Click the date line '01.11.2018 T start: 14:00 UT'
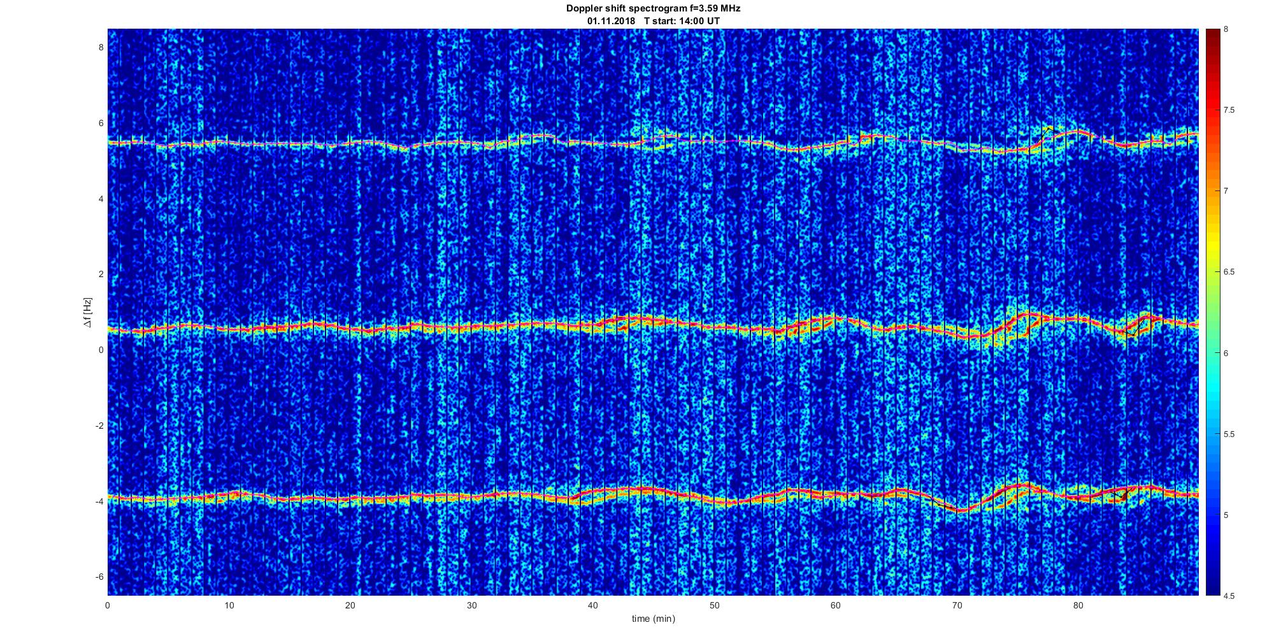1274x639 pixels. [x=653, y=21]
